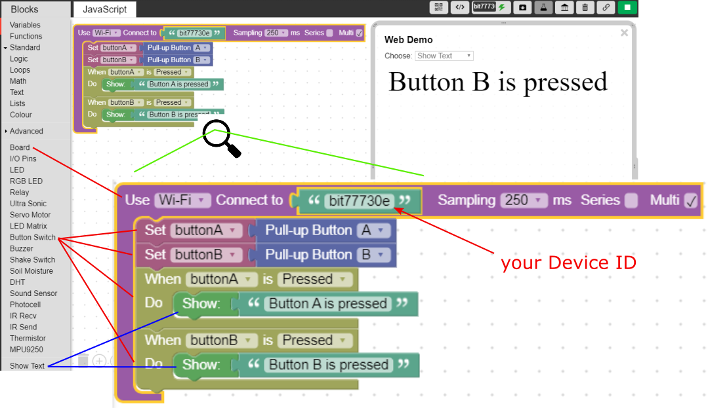Enable the Series checkbox in small block
The height and width of the screenshot is (408, 708).
click(329, 33)
